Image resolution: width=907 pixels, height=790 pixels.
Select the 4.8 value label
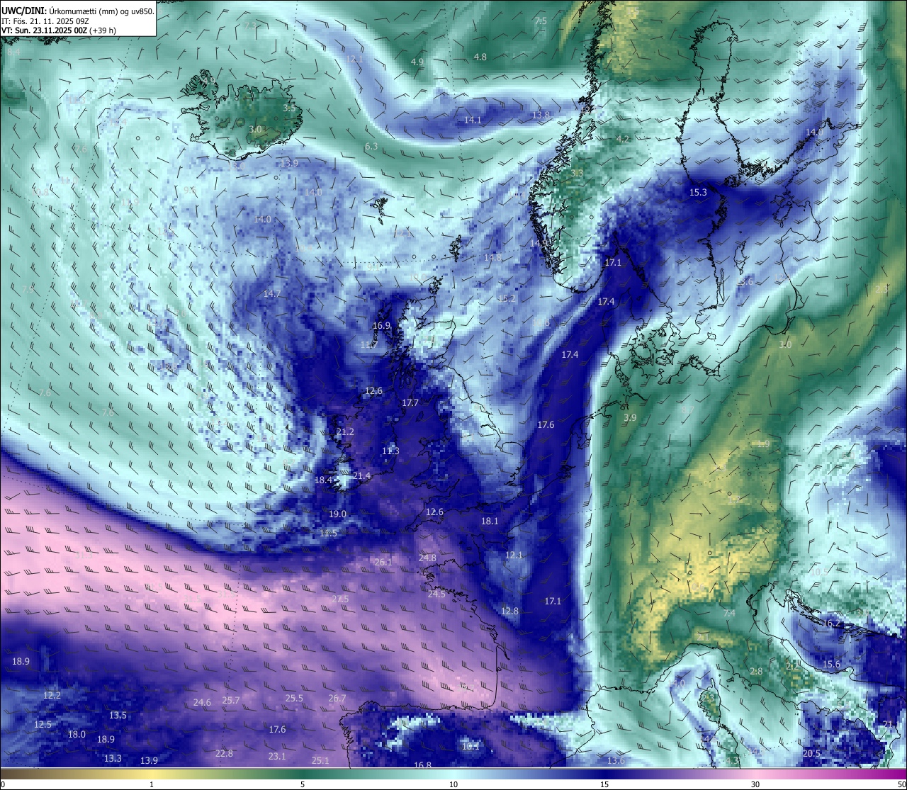click(x=480, y=57)
